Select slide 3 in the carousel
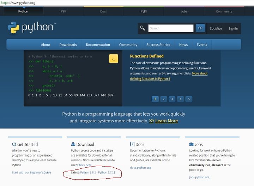This screenshot has height=186, width=254. coord(172,99)
